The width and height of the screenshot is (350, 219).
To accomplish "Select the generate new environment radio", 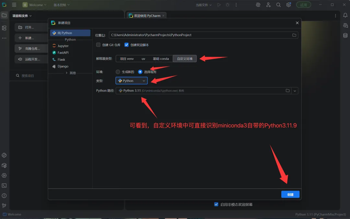I will [118, 72].
